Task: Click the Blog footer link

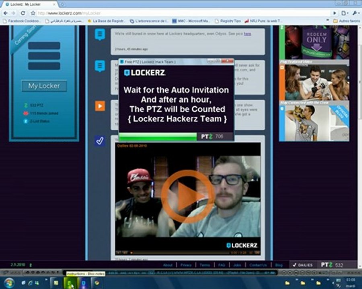Action: (x=279, y=265)
